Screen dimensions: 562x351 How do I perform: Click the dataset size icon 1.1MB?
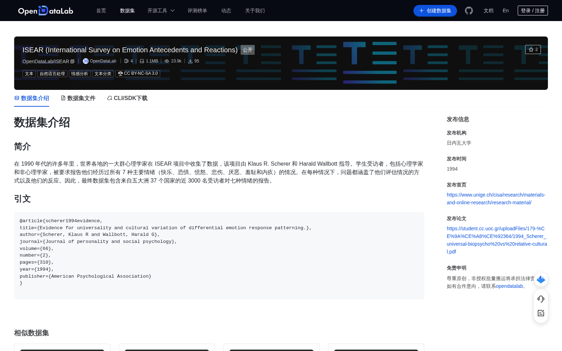click(142, 61)
